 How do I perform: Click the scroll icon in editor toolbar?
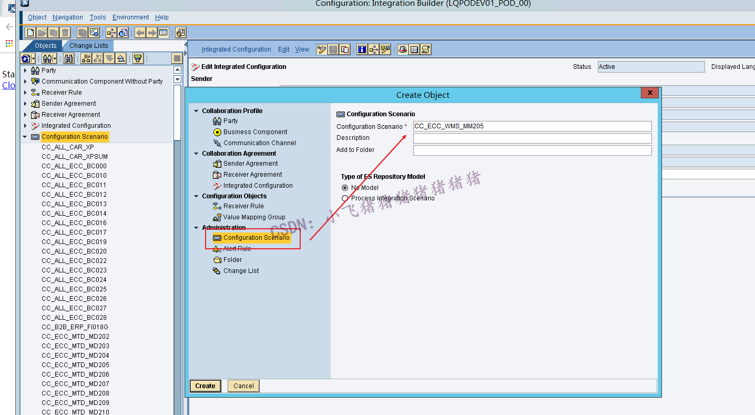pyautogui.click(x=425, y=49)
